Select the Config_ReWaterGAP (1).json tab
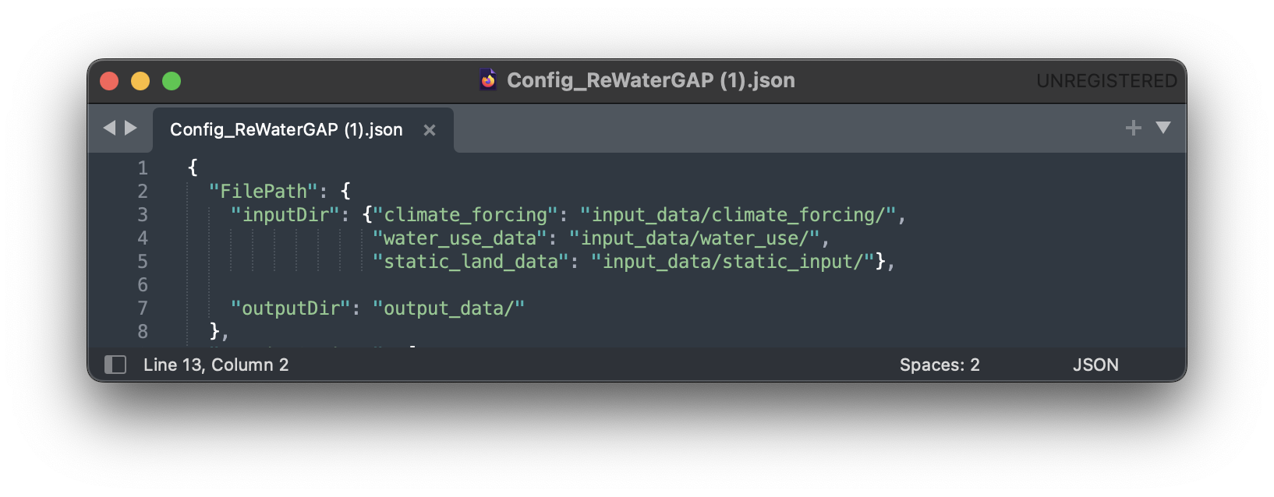This screenshot has height=497, width=1274. point(286,130)
